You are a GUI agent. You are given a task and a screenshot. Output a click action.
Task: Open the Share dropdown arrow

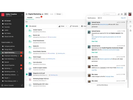(66, 26)
